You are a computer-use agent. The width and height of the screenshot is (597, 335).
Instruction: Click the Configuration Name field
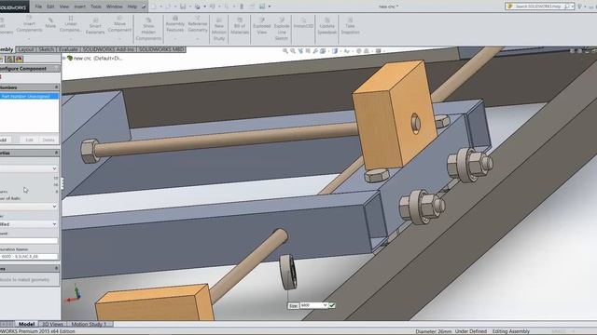click(29, 257)
